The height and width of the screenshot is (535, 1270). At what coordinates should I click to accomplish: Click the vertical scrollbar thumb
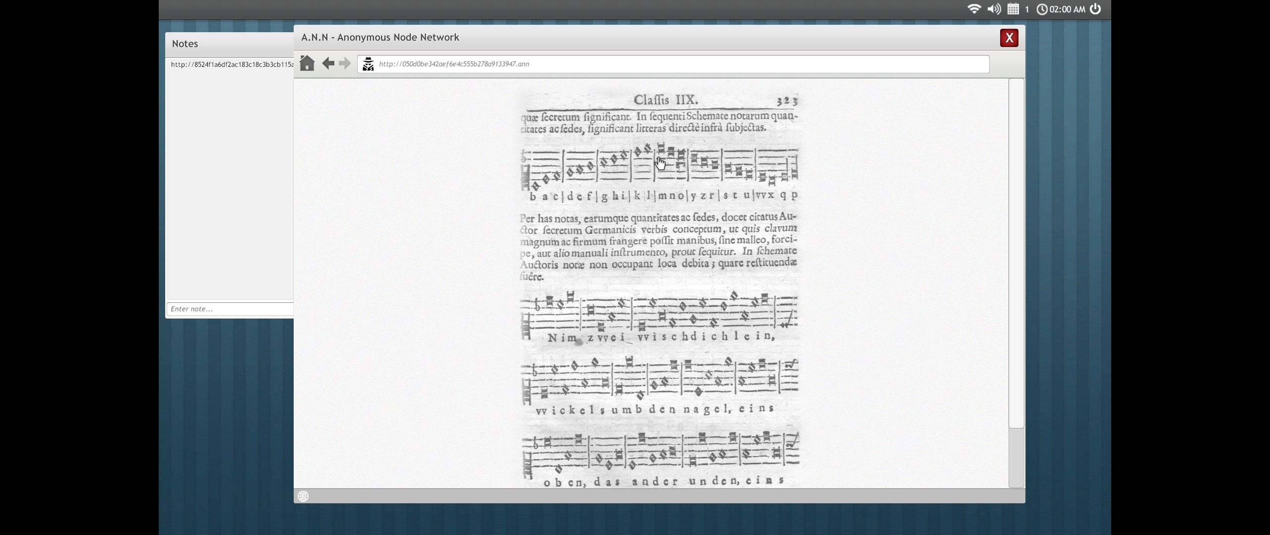point(1016,253)
